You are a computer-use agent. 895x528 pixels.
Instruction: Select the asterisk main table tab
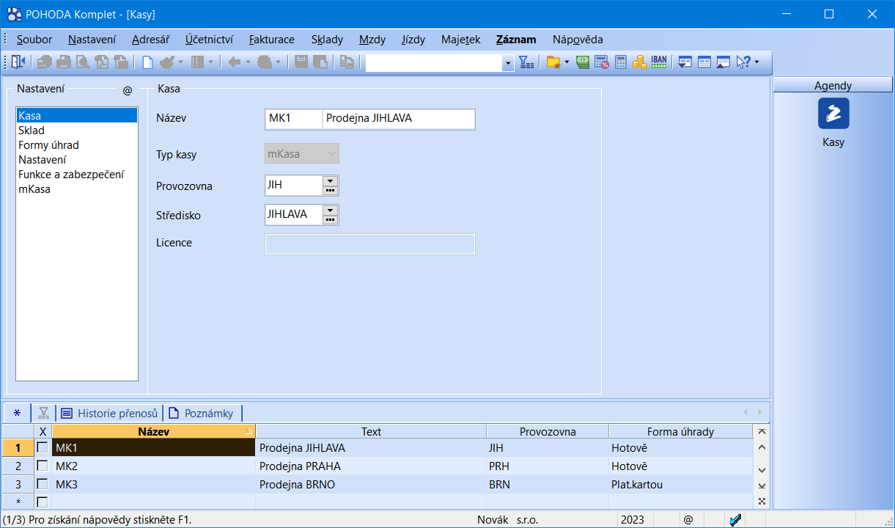17,413
